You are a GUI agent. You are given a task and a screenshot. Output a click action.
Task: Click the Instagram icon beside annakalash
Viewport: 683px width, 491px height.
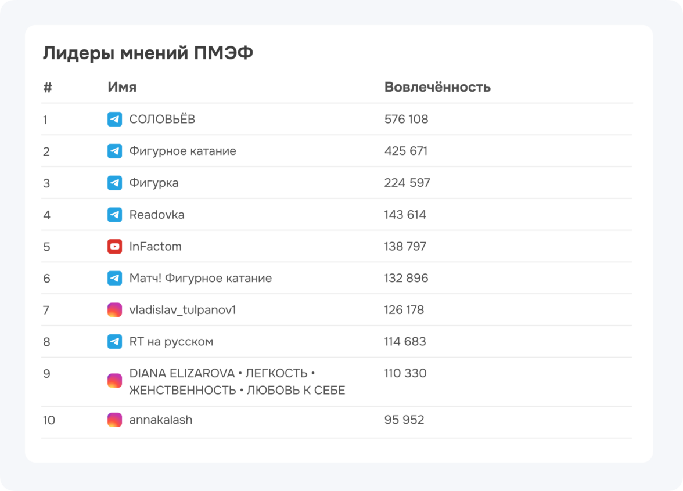115,420
